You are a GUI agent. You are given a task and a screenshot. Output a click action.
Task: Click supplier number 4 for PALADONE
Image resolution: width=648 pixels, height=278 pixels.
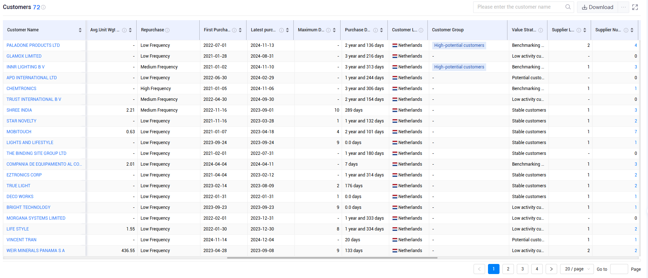pos(636,45)
